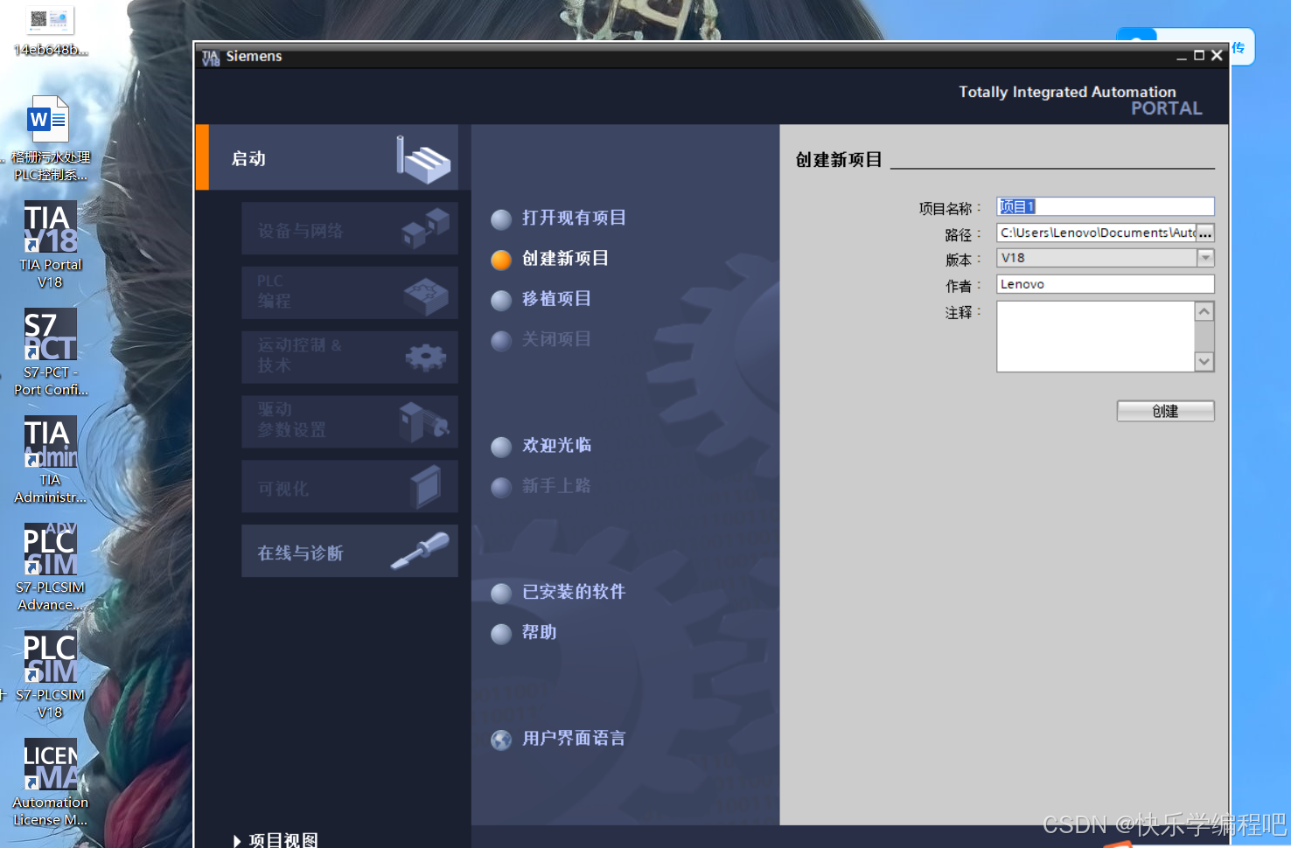Screen dimensions: 1291x848
Task: Click the 运动控制 gear icon
Action: [x=426, y=358]
